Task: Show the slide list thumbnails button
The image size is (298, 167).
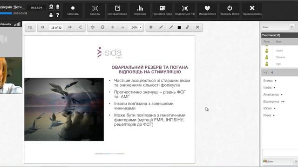Action: [x=30, y=27]
